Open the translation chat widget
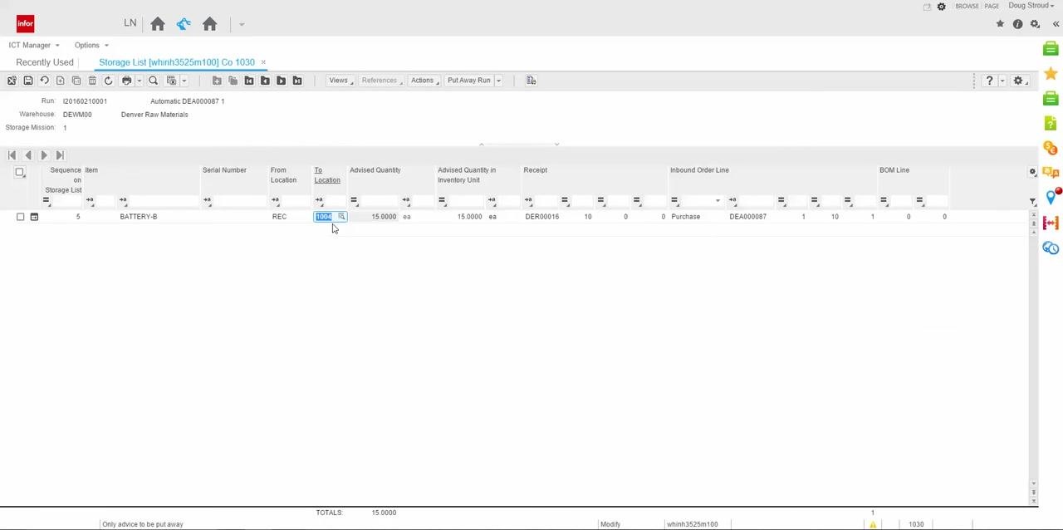 [1051, 173]
